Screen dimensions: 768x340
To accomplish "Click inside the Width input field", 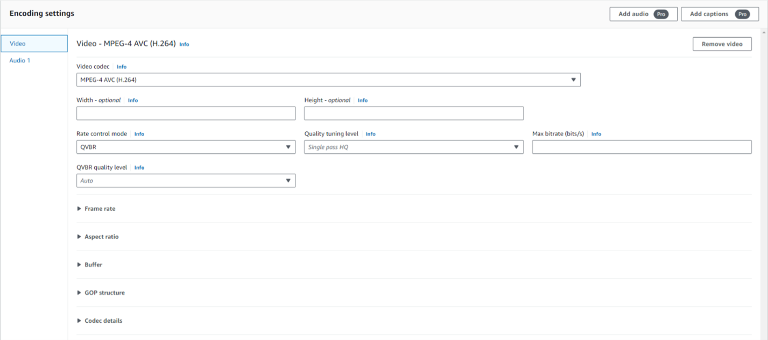I will (186, 113).
